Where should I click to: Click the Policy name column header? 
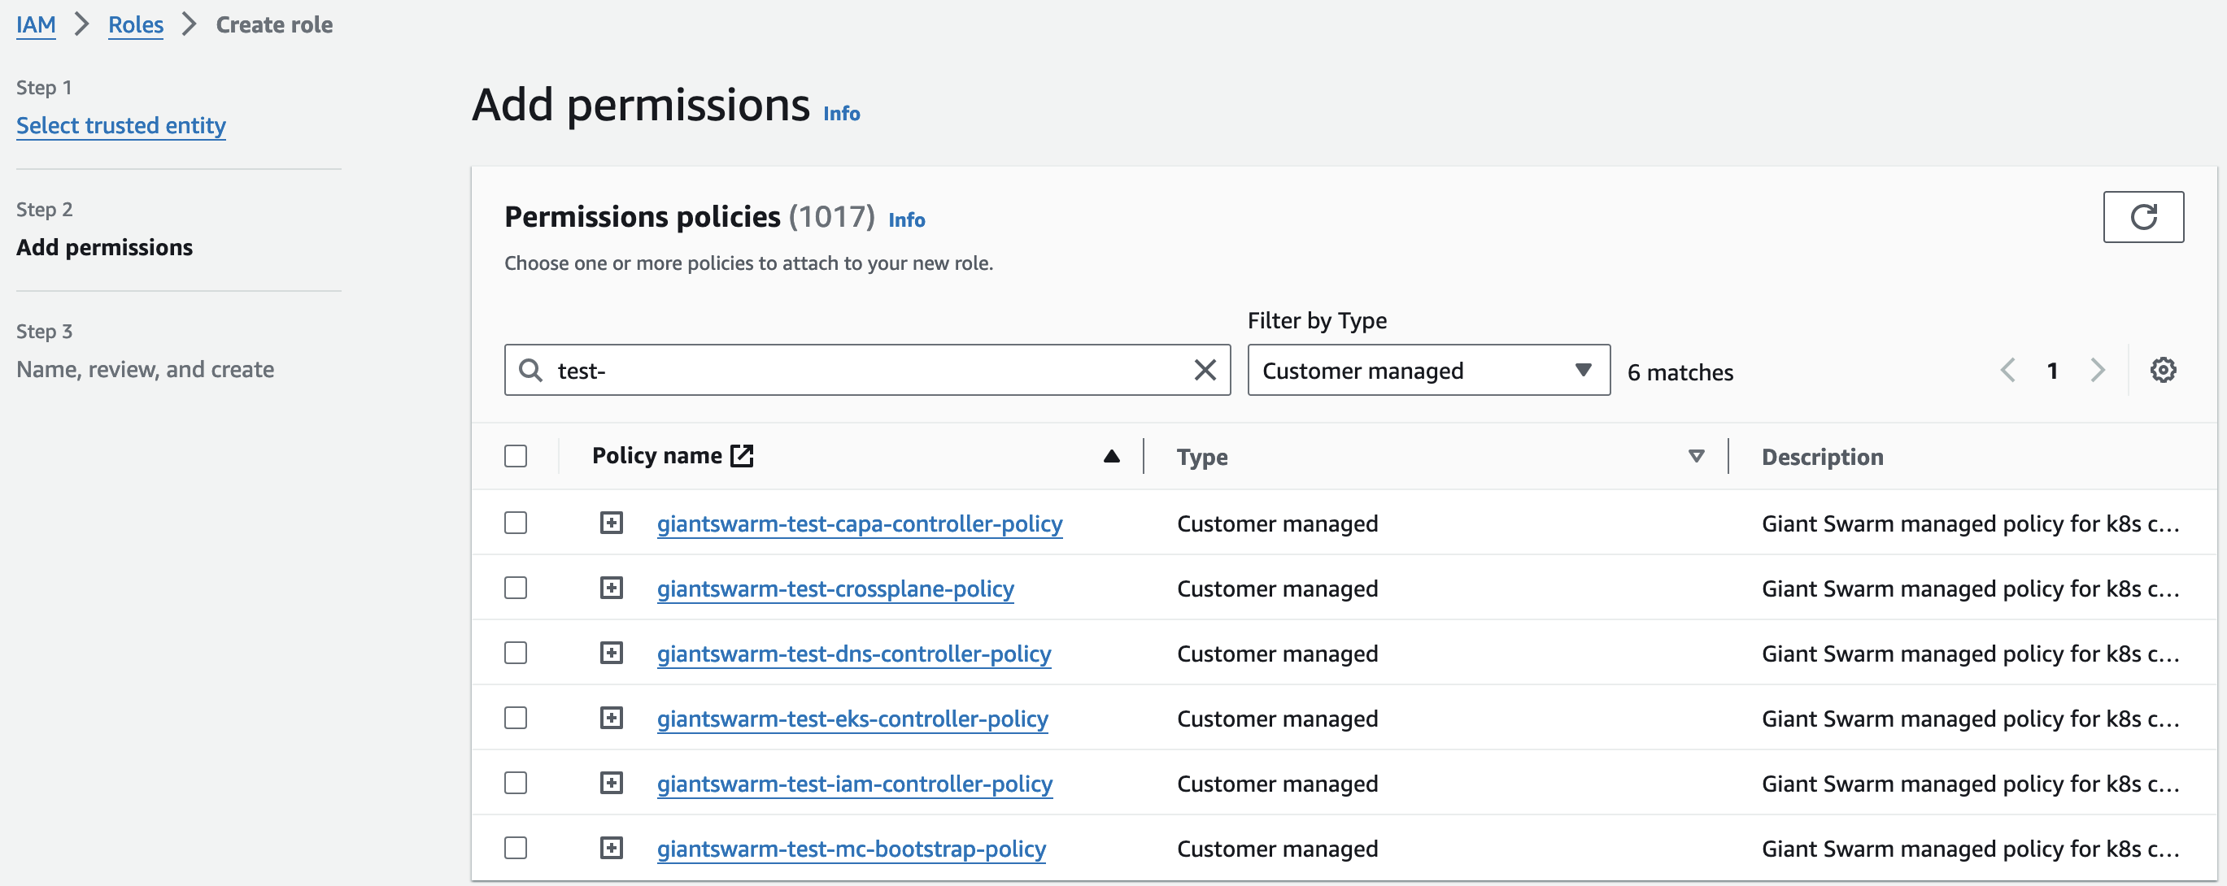coord(656,455)
